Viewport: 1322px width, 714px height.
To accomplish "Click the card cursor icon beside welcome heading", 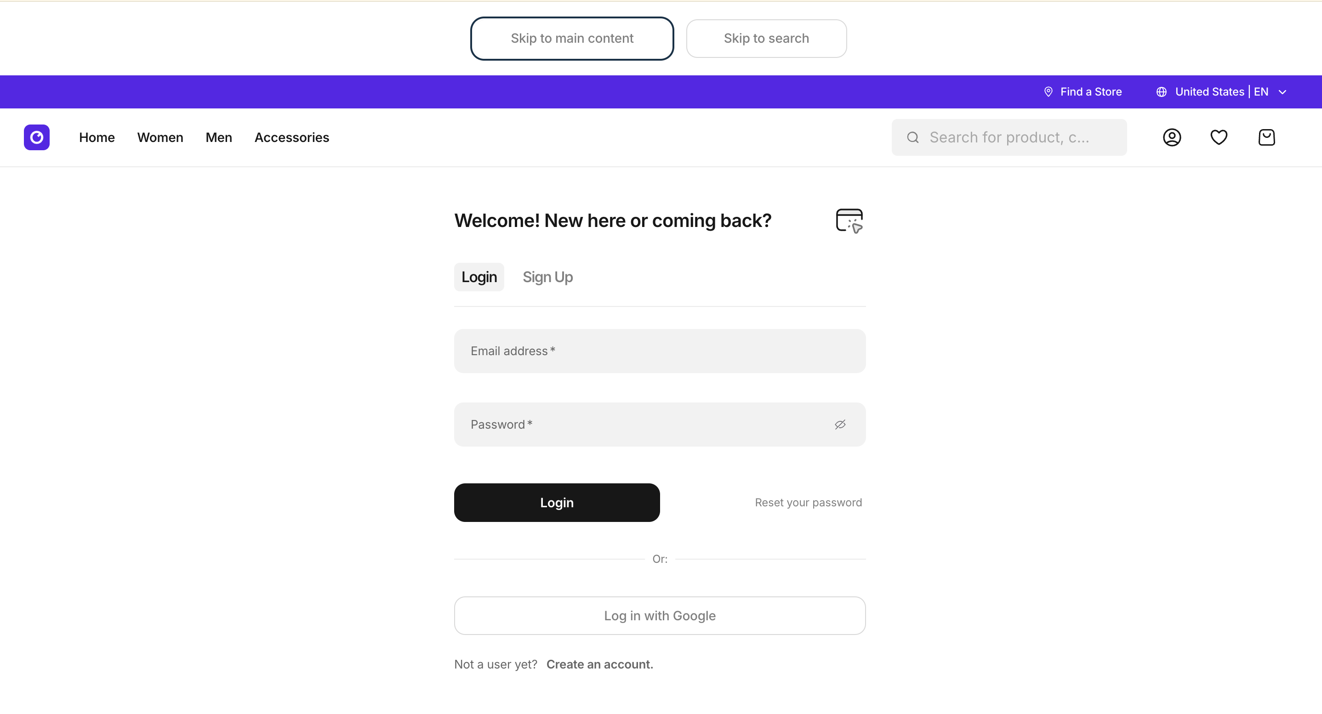I will point(849,221).
